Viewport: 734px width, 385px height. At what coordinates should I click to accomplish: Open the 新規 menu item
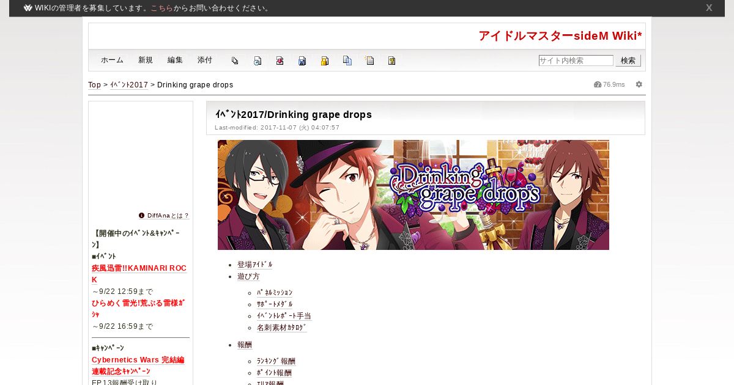coord(146,61)
